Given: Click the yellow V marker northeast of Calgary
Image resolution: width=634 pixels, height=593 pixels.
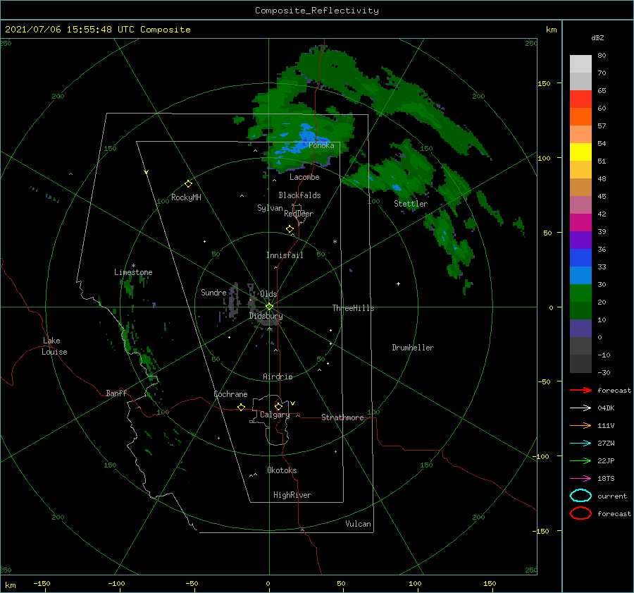Looking at the screenshot, I should click(292, 403).
